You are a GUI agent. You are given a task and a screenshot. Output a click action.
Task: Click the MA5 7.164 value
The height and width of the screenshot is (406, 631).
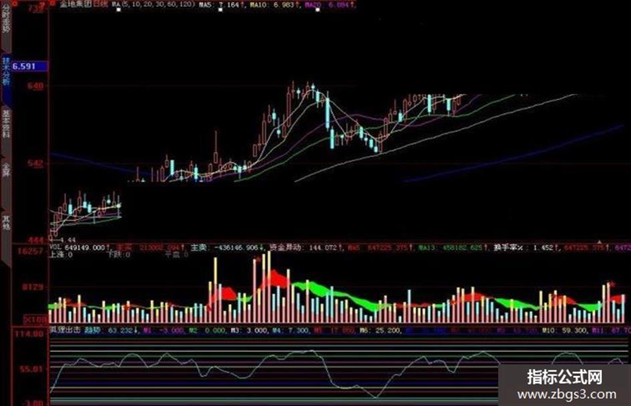(223, 5)
